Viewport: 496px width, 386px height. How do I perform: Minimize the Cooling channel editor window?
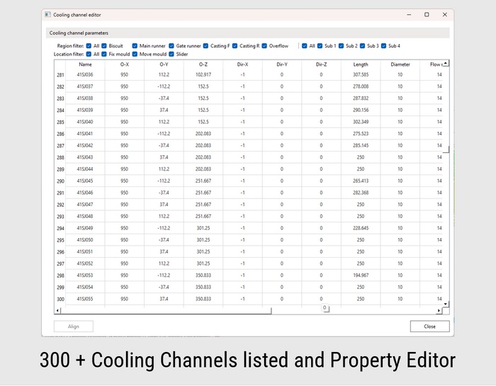coord(409,15)
